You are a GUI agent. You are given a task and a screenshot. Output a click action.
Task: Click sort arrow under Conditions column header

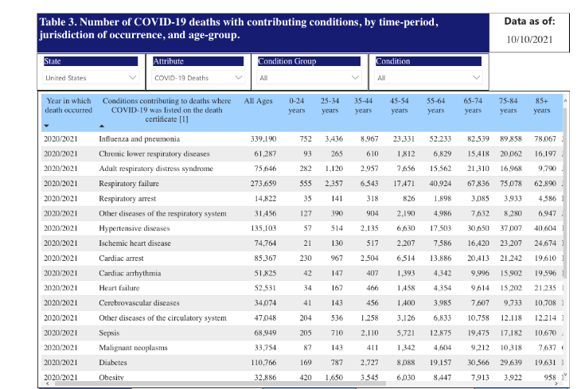pos(102,126)
